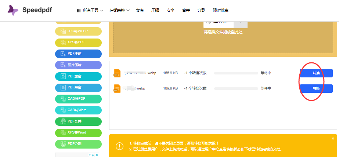The image size is (339, 157).
Task: Click the grid icon beside 所有工具
Action: (79, 10)
